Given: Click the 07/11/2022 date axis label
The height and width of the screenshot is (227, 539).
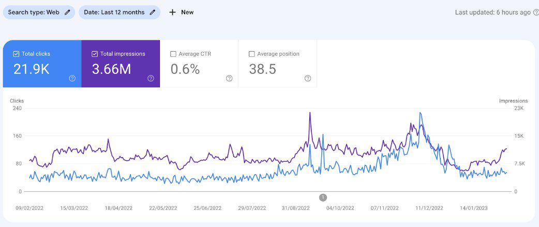Looking at the screenshot, I should tap(385, 208).
